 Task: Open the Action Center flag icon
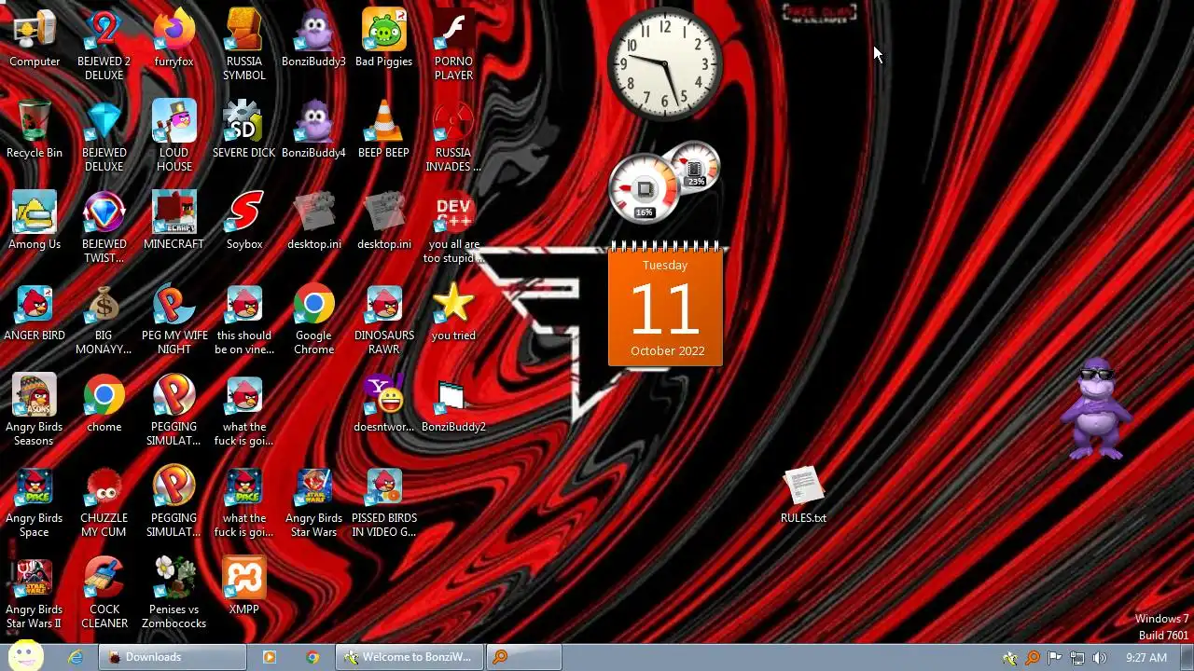[x=1055, y=658]
